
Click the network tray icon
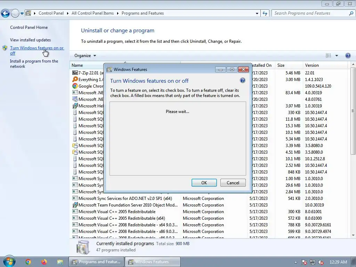coord(313,262)
